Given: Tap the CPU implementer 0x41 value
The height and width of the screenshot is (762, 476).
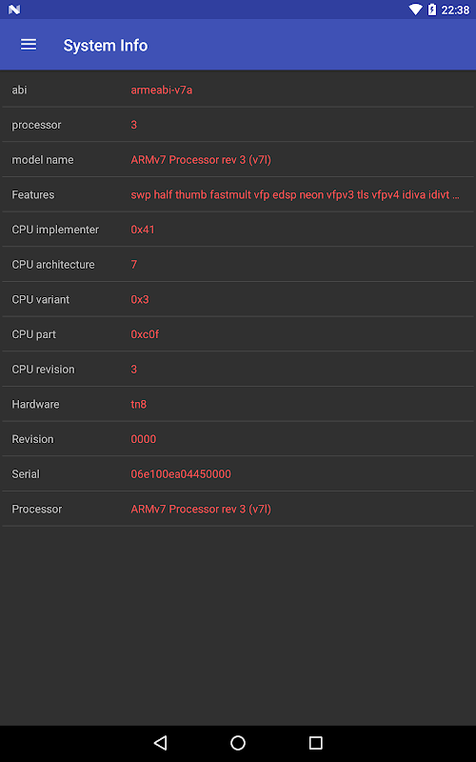Looking at the screenshot, I should coord(143,230).
